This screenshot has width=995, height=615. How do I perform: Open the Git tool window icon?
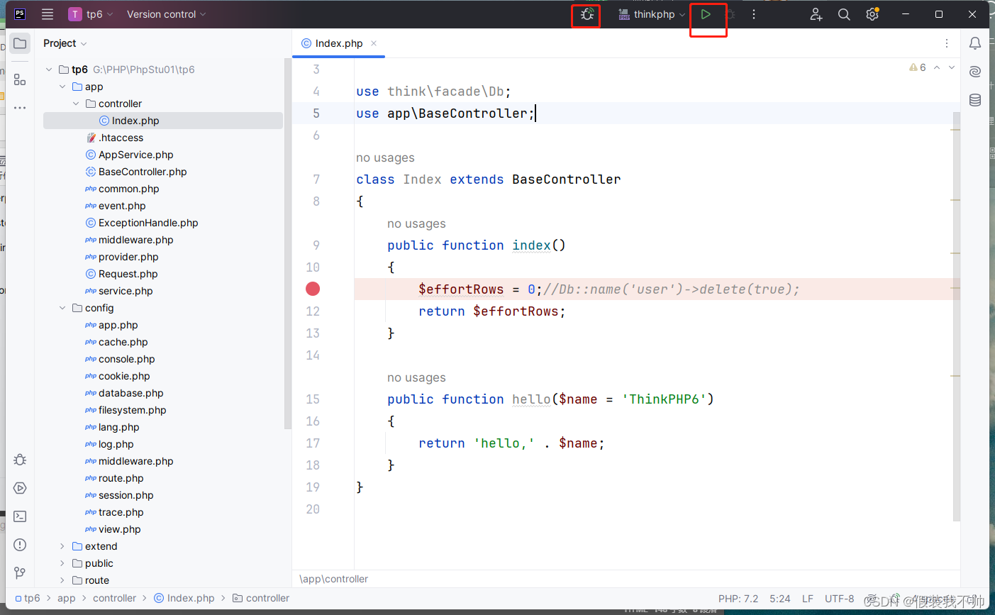pos(20,573)
